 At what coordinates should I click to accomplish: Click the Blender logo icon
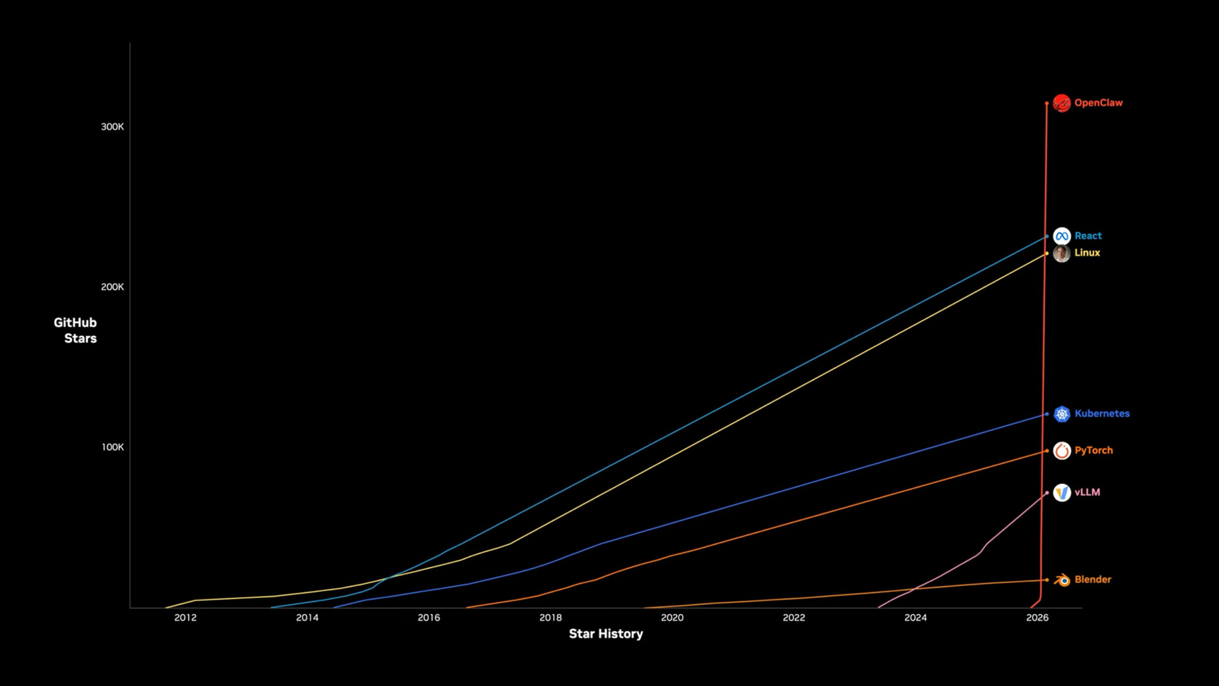(1062, 580)
